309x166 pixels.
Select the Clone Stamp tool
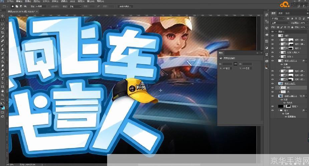3,49
